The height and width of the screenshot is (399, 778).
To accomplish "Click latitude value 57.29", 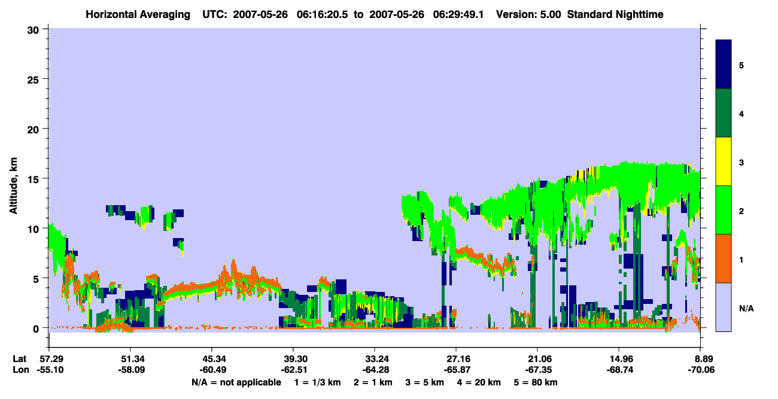I will tap(49, 359).
